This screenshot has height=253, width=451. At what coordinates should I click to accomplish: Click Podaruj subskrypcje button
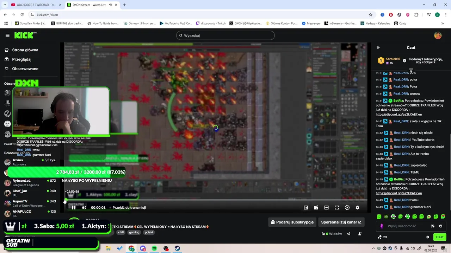click(x=292, y=222)
